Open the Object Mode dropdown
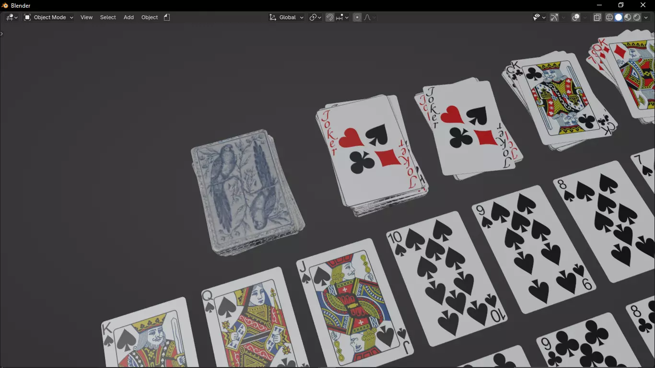 click(x=48, y=17)
